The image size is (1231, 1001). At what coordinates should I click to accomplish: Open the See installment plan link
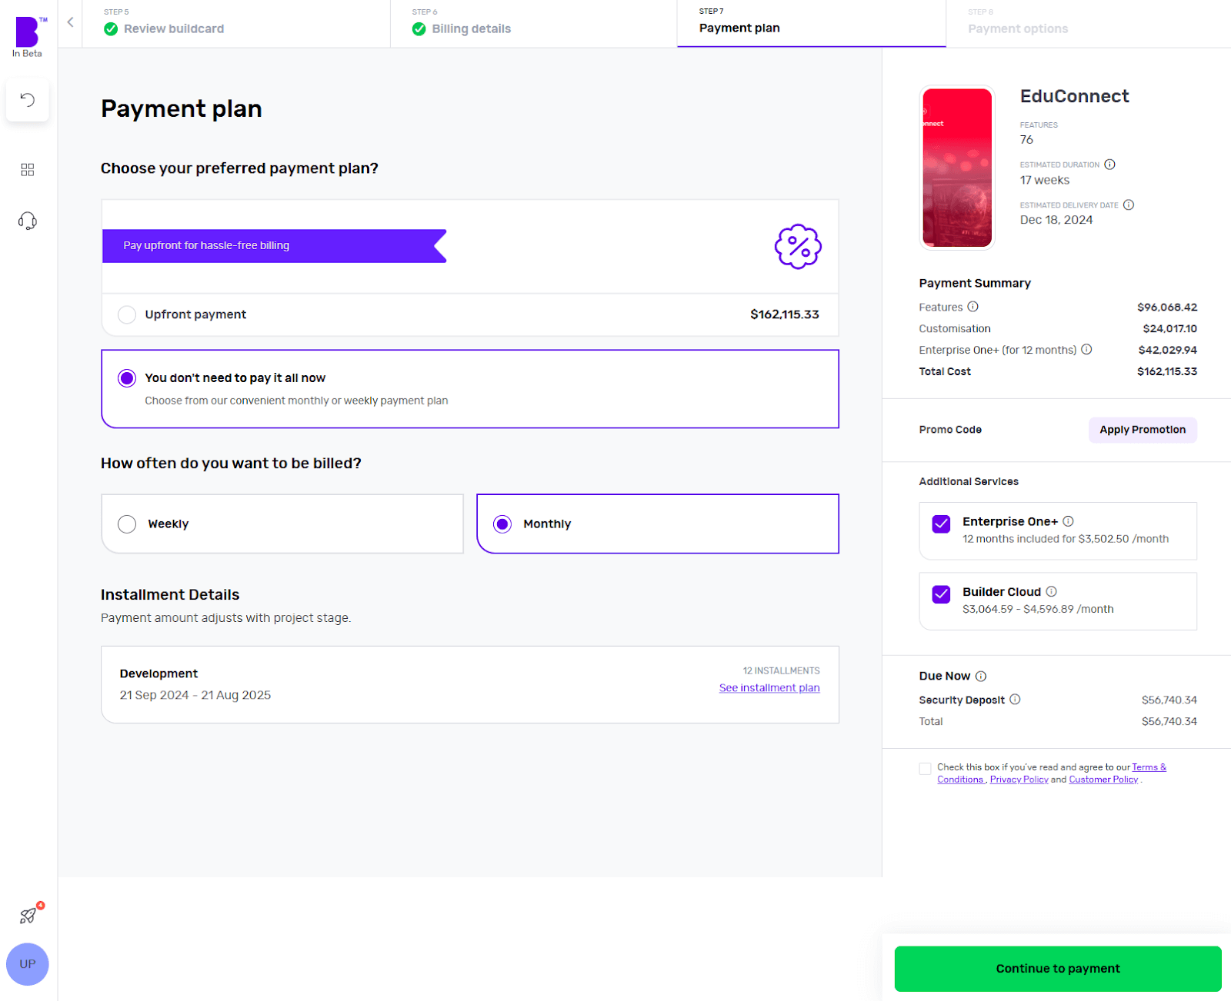769,688
